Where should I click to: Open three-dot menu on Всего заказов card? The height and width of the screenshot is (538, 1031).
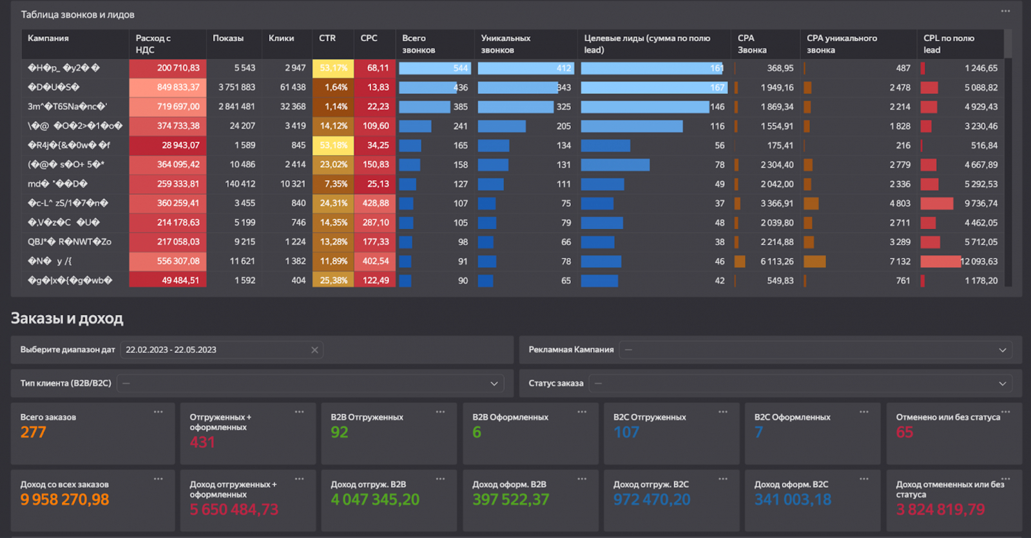(158, 412)
